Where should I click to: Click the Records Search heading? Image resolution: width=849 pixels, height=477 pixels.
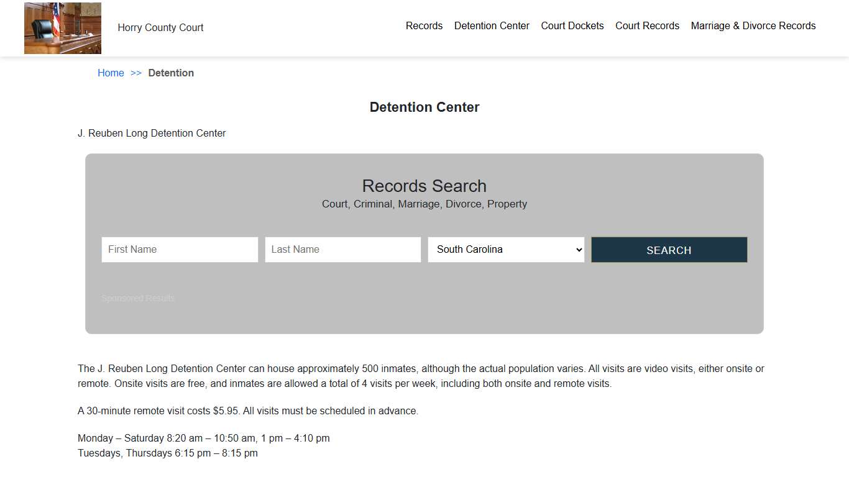coord(424,186)
